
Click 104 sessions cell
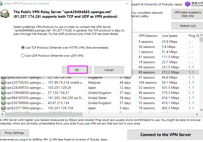pyautogui.click(x=148, y=83)
